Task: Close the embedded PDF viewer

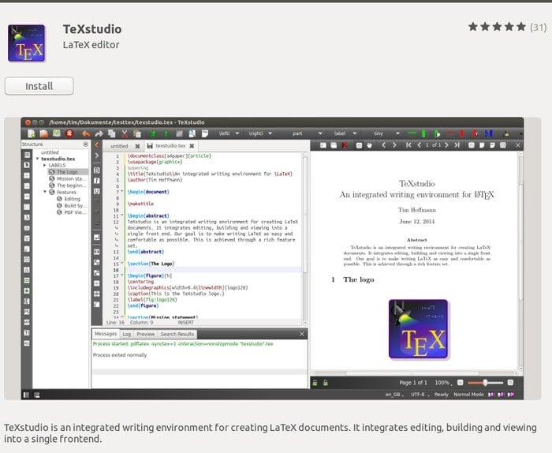Action: (518, 145)
